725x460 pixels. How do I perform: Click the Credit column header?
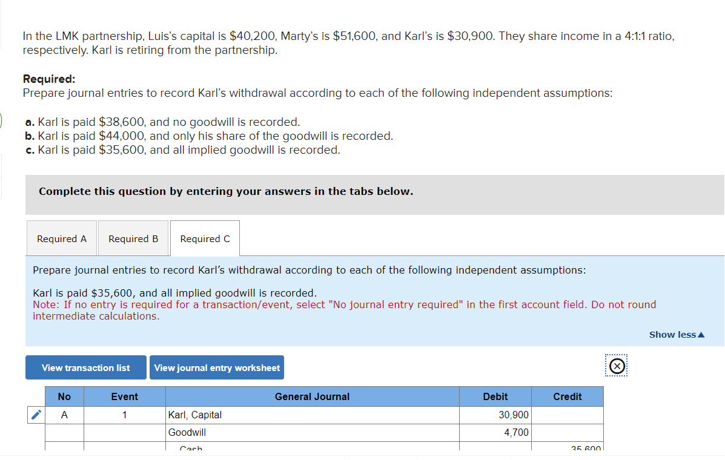(x=567, y=396)
